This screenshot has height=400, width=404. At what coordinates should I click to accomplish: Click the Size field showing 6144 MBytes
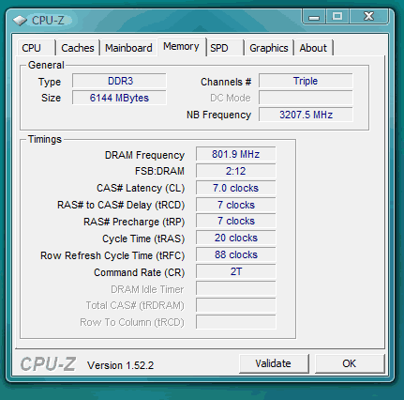(119, 98)
